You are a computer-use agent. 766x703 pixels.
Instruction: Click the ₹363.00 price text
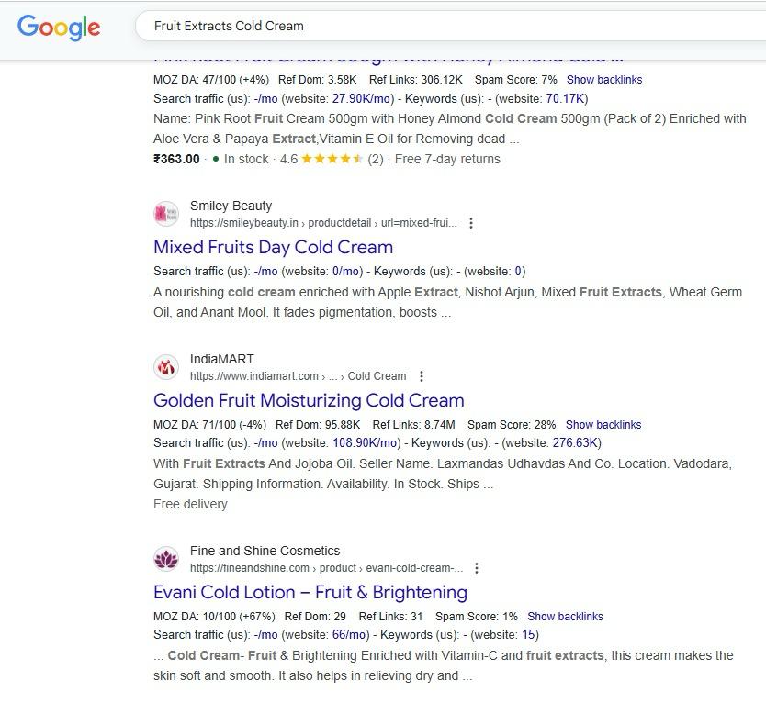coord(176,159)
